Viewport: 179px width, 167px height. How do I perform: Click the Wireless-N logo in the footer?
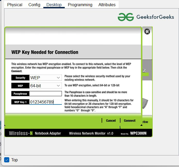coord(21,133)
